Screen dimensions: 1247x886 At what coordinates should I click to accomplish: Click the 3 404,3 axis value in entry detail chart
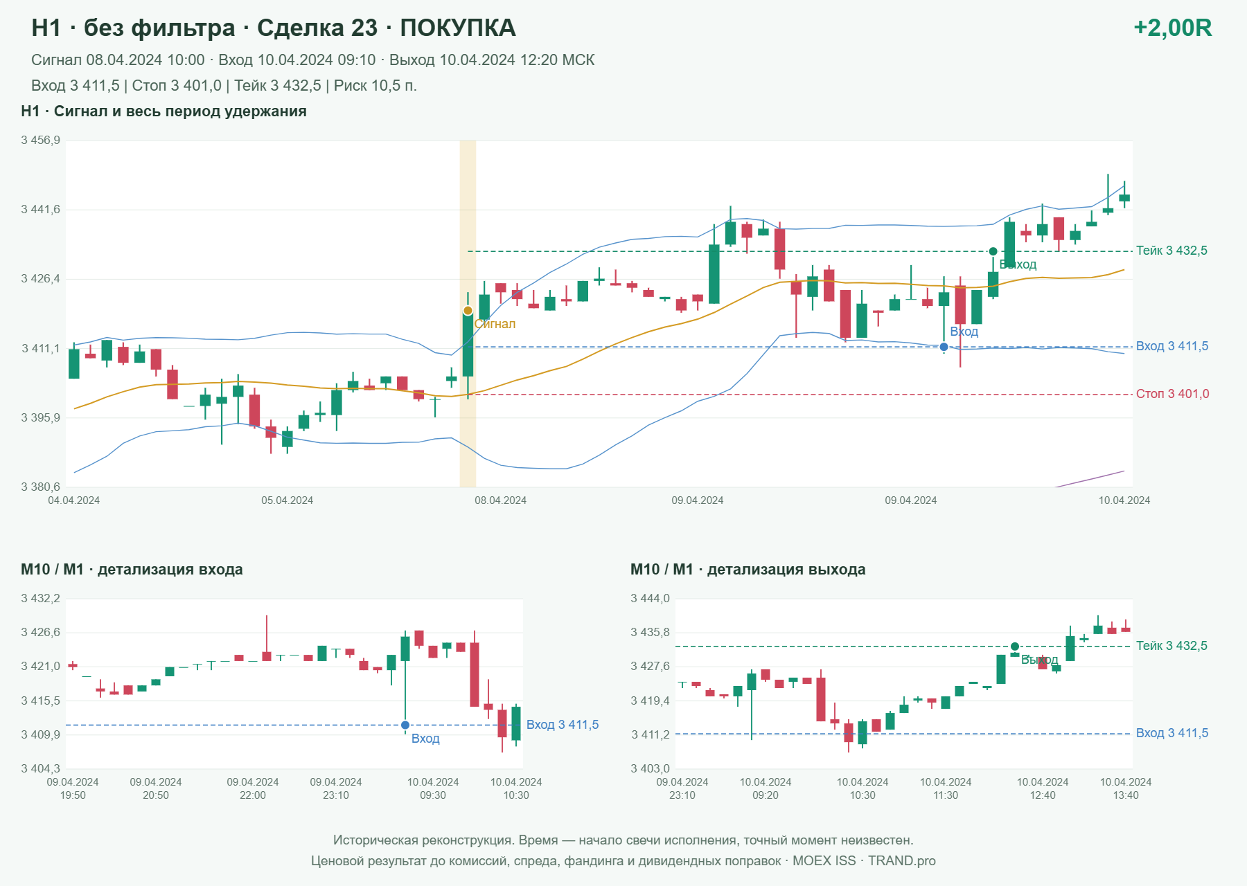tap(41, 769)
